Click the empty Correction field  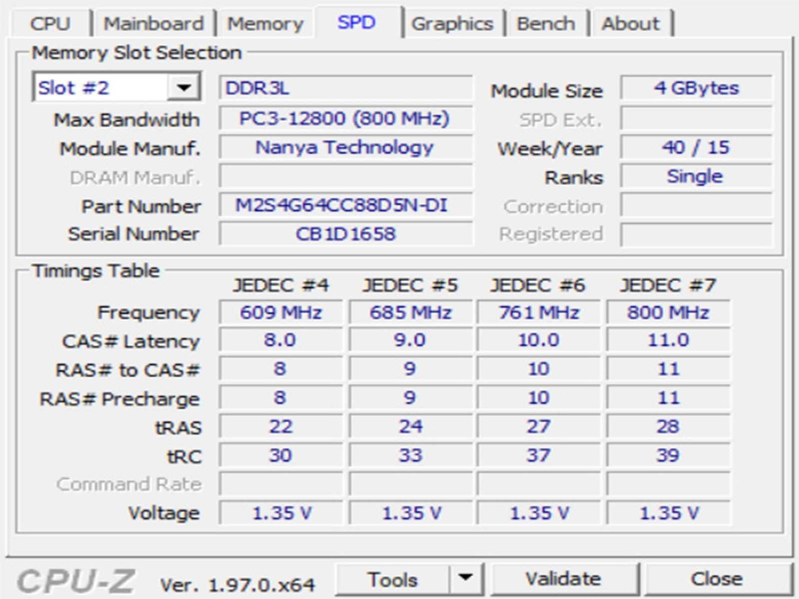click(696, 206)
